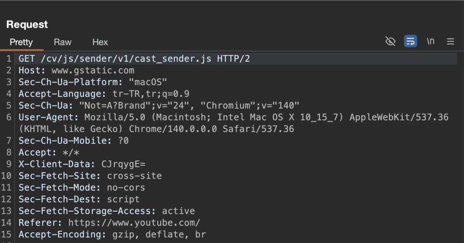Toggle the blue word wrap icon

pyautogui.click(x=410, y=41)
